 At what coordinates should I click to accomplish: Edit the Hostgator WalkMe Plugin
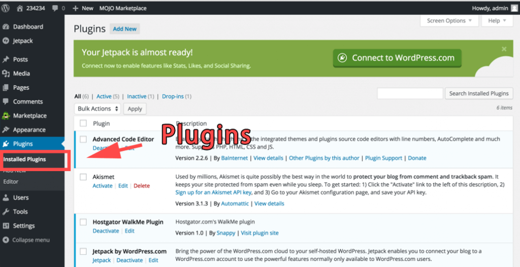pos(129,231)
